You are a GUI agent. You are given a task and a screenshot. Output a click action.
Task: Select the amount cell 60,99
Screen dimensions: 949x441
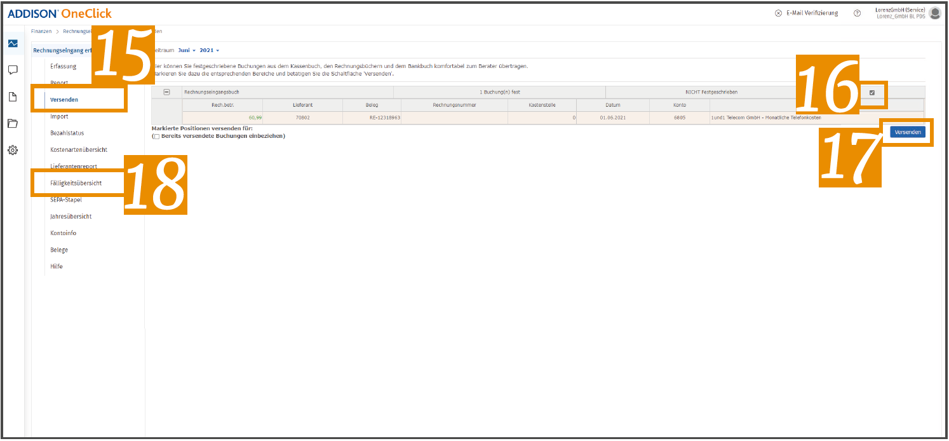pos(222,118)
